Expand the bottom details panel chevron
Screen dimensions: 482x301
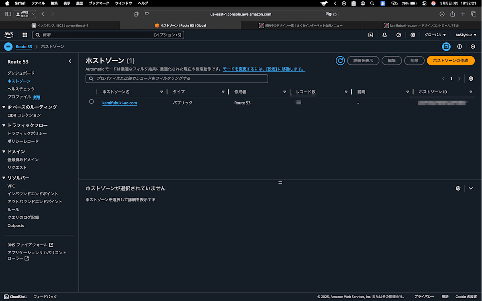471,188
